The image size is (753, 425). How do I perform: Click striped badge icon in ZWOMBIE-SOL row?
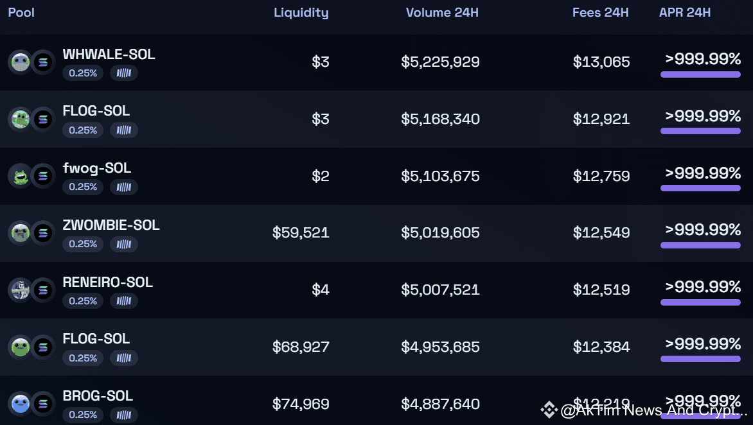click(124, 244)
